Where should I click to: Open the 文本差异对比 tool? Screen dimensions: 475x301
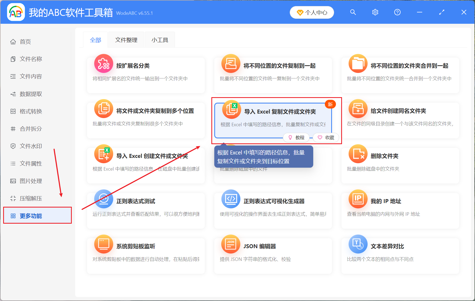pos(387,246)
